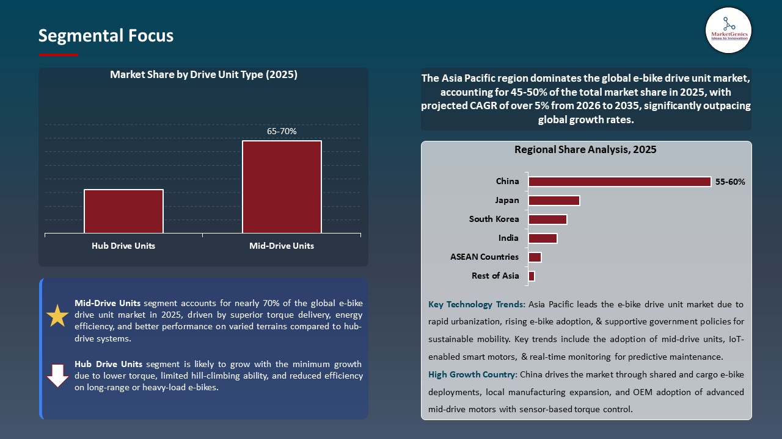Viewport: 782px width, 439px height.
Task: Select the Mid-Drive Units bar
Action: [282, 187]
